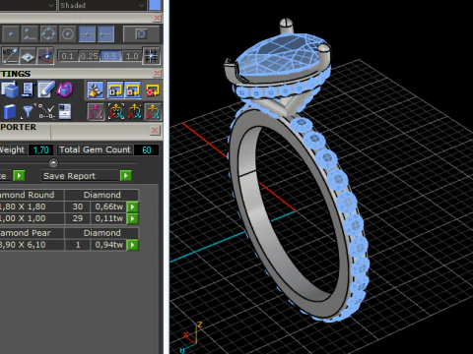Click the purple cube icon
The height and width of the screenshot is (354, 473).
pyautogui.click(x=65, y=89)
